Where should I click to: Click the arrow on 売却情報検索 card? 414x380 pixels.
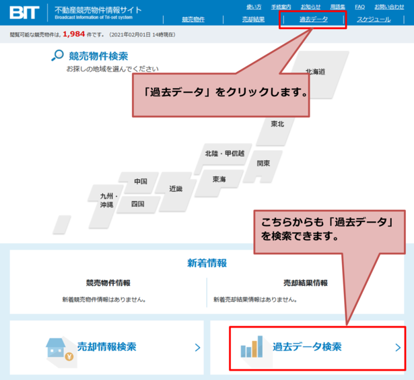point(197,348)
